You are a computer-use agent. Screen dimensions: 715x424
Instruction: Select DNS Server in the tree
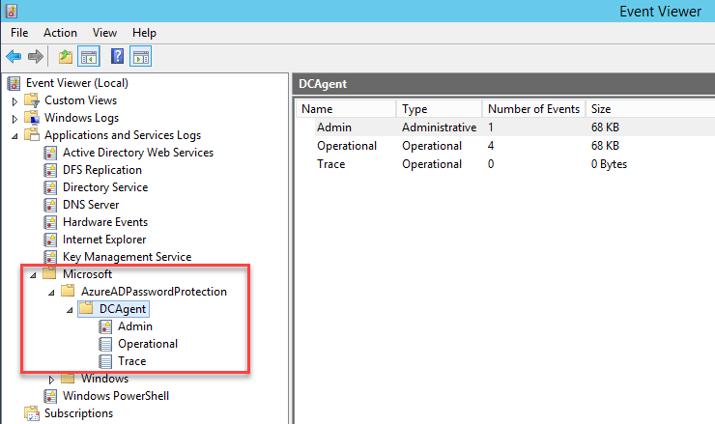tap(91, 205)
